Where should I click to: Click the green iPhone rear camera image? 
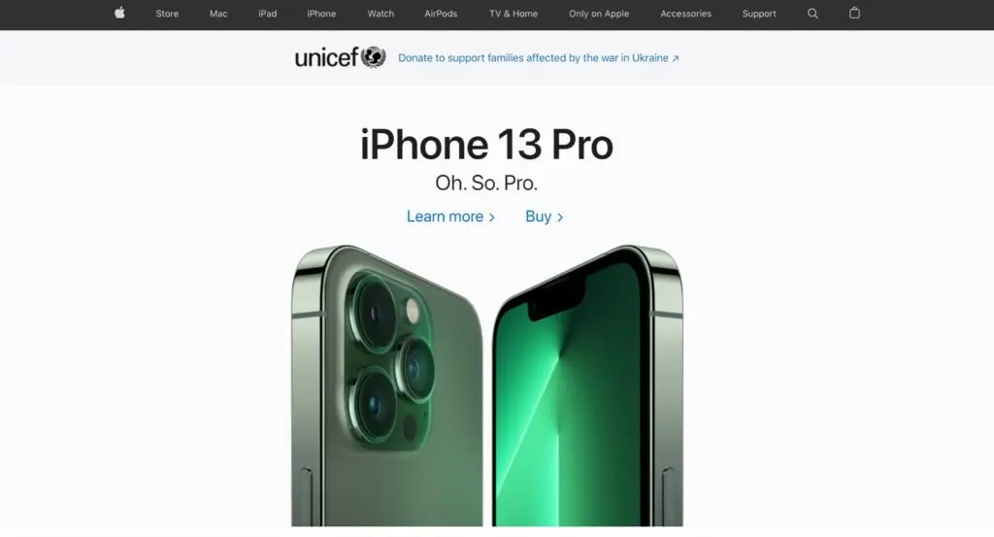[x=387, y=386]
